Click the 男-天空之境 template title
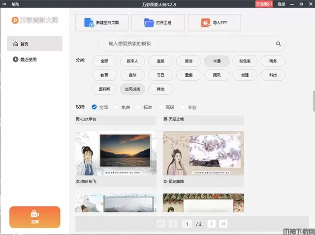The height and width of the screenshot is (235, 315). (174, 119)
